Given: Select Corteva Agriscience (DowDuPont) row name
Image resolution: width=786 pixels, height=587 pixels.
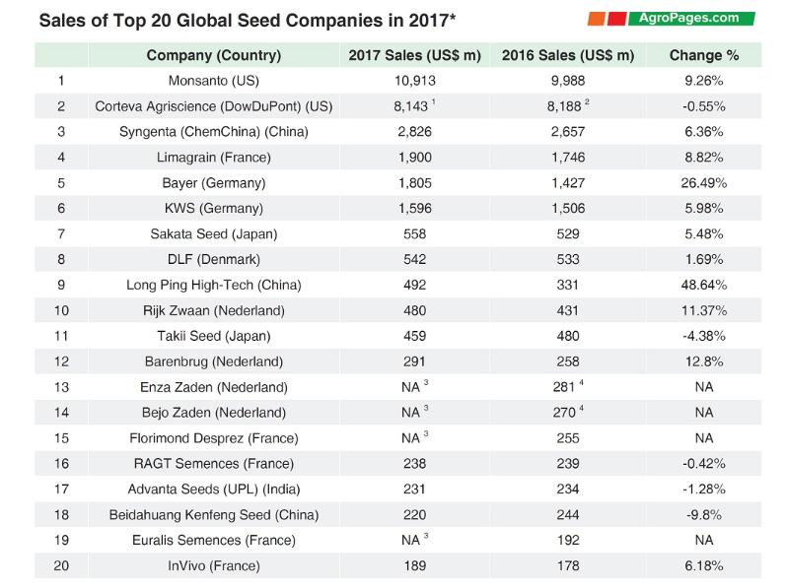Looking at the screenshot, I should point(213,106).
